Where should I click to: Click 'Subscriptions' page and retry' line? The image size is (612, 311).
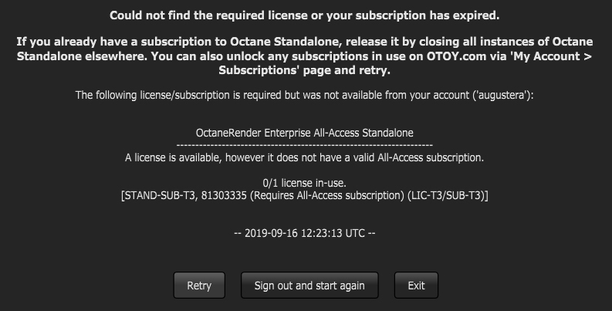pos(305,70)
